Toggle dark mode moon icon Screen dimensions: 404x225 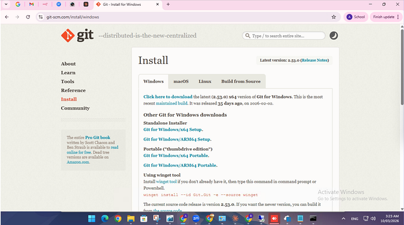click(334, 36)
